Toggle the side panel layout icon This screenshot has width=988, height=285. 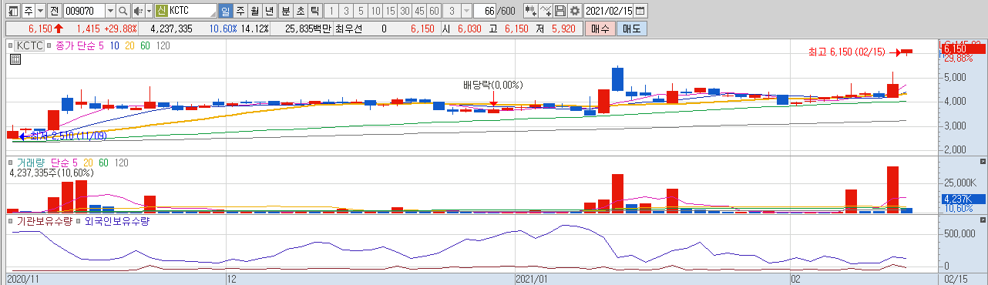[13, 11]
